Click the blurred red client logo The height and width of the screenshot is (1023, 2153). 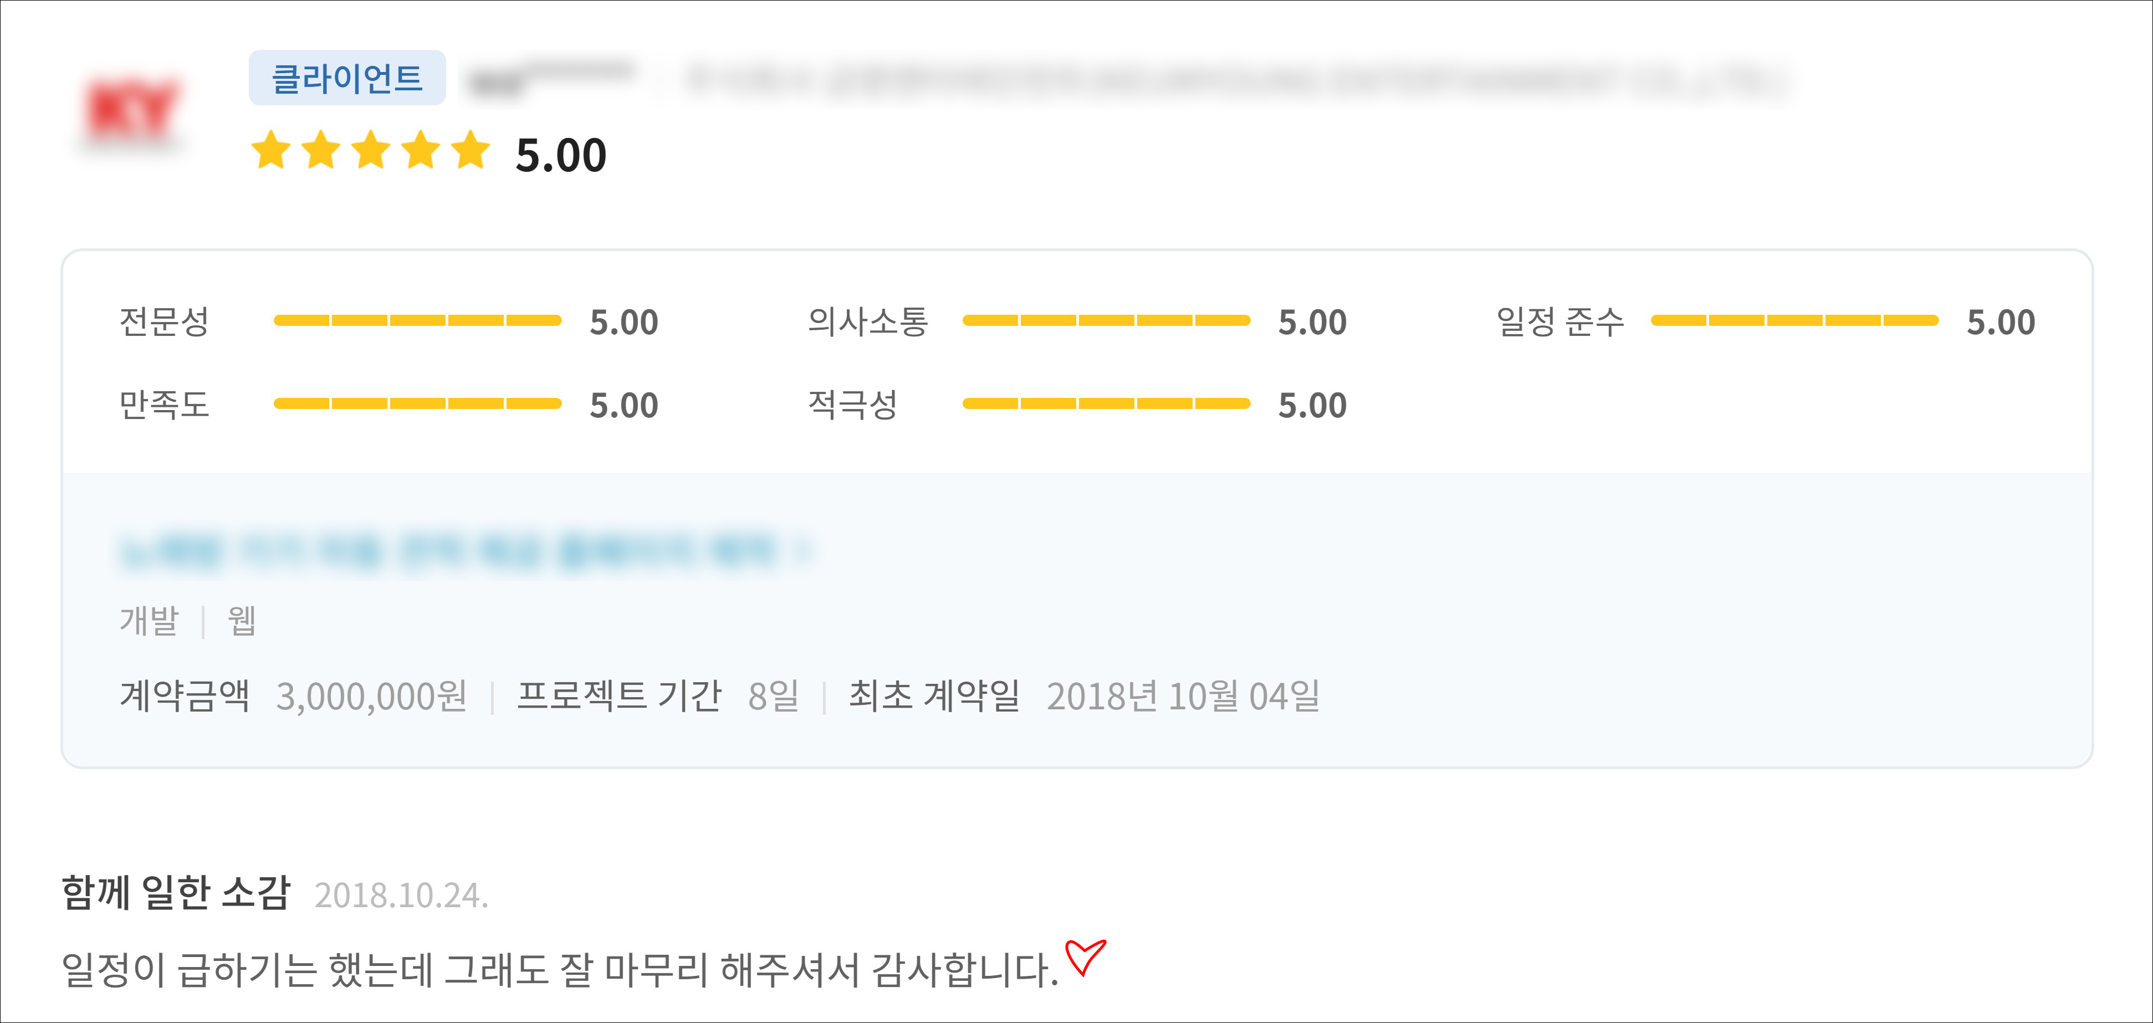131,111
